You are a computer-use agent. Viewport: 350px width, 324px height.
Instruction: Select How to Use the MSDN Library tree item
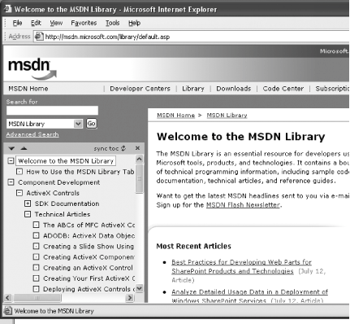point(80,172)
